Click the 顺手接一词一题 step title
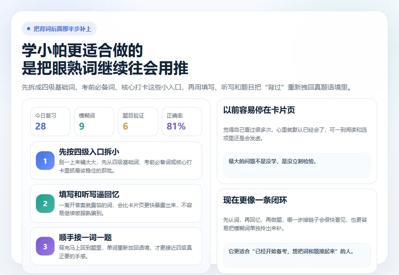The height and width of the screenshot is (275, 399). pyautogui.click(x=84, y=238)
